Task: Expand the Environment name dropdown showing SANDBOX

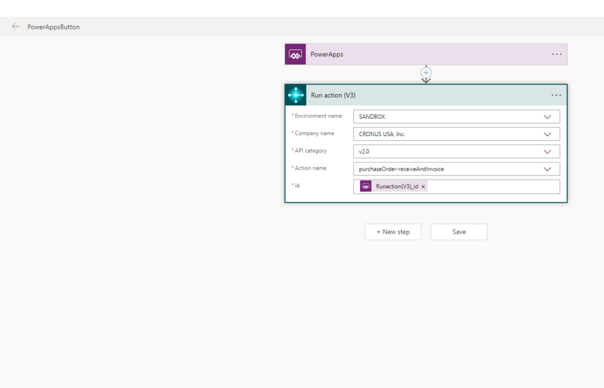Action: 547,117
